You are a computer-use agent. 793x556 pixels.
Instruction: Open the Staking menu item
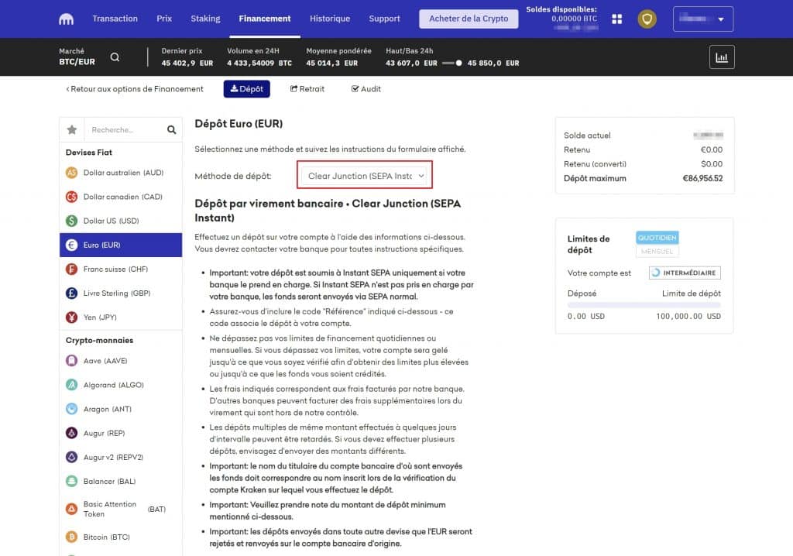click(x=205, y=18)
